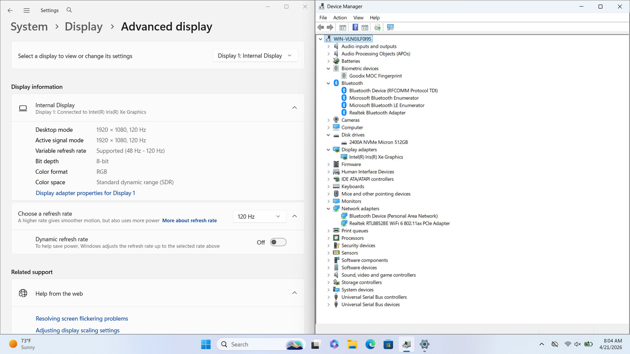Toggle Dynamic refresh rate switch
630x354 pixels.
click(x=278, y=242)
